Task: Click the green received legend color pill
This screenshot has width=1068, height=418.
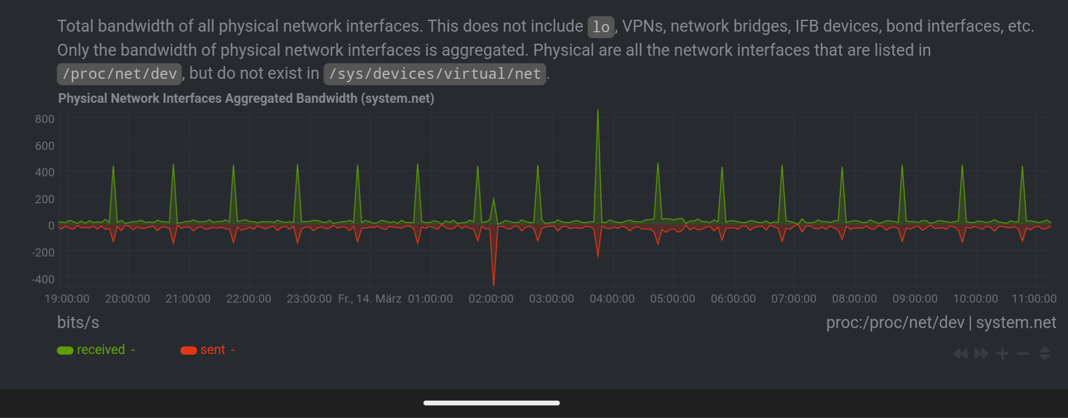Action: pos(65,350)
